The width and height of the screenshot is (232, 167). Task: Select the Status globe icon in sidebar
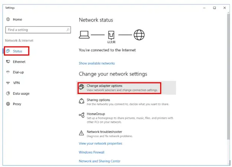[x=8, y=51]
